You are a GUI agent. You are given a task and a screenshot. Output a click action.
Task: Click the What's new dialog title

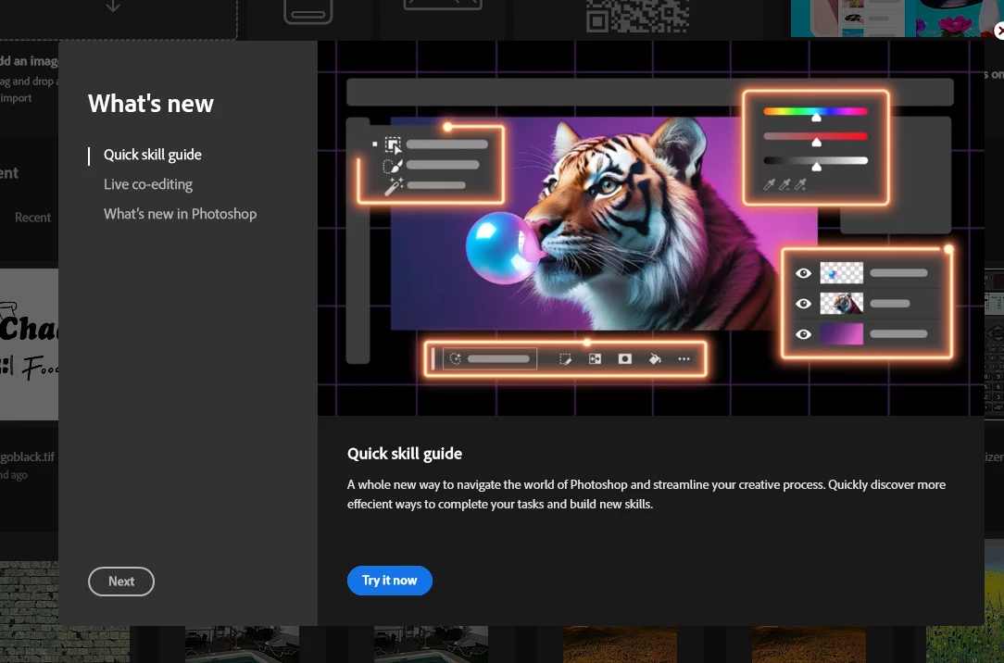pos(150,104)
